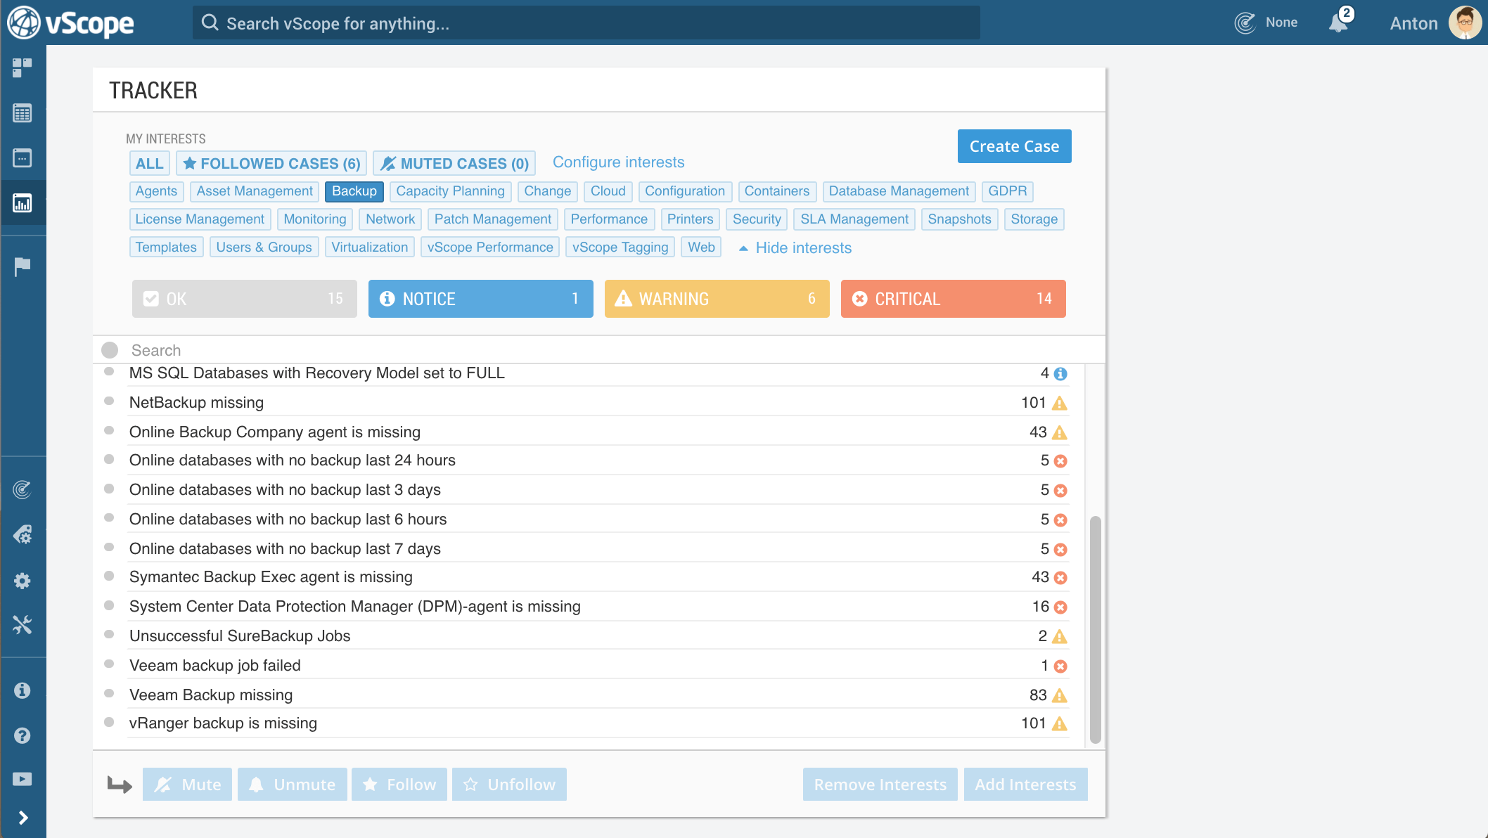The image size is (1488, 838).
Task: Toggle the select-all circle beside Search
Action: click(110, 350)
